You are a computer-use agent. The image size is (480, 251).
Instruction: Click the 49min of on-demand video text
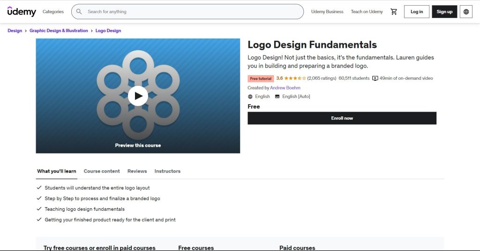pyautogui.click(x=406, y=78)
